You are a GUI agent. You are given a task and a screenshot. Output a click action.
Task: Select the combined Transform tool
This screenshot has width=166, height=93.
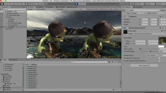[21, 4]
